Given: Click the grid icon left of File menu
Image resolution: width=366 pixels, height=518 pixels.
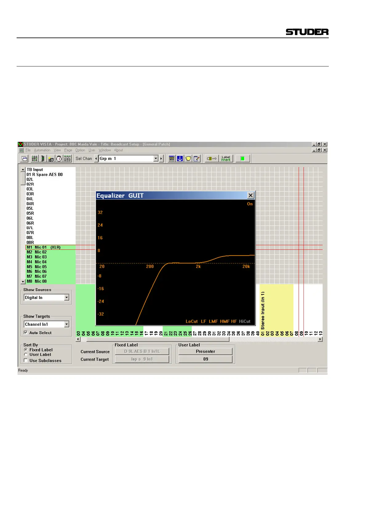Looking at the screenshot, I should coord(22,150).
